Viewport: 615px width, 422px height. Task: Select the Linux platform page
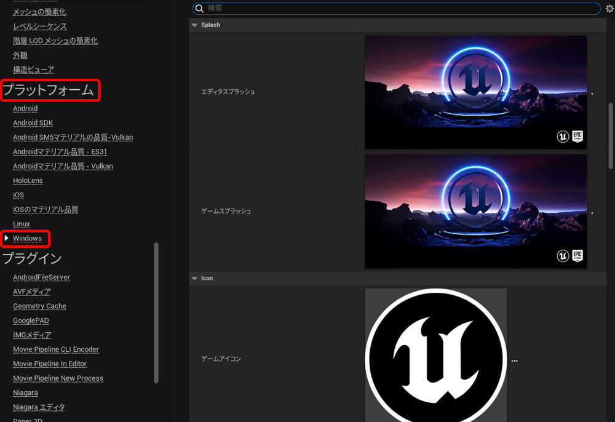[22, 224]
